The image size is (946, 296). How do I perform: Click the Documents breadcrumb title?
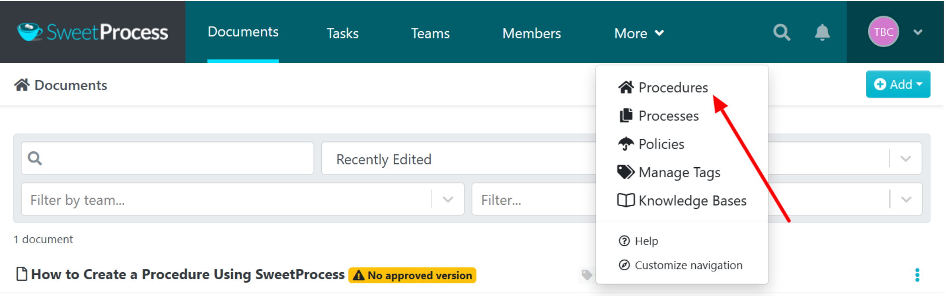pos(71,85)
